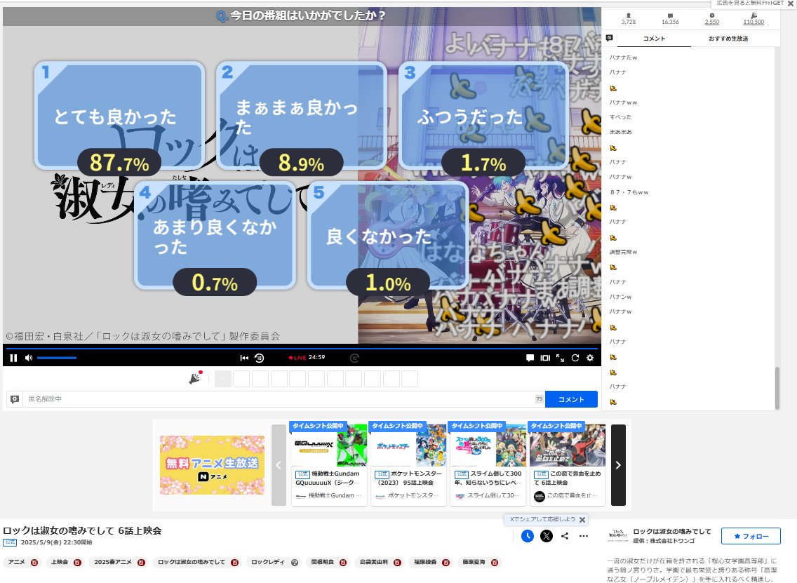Viewport: 797px width, 583px height.
Task: Close the Xでシェアして応援しよう tooltip
Action: (x=582, y=519)
